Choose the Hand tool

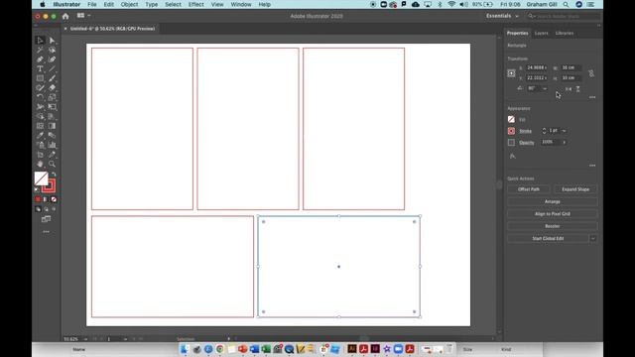coord(40,164)
